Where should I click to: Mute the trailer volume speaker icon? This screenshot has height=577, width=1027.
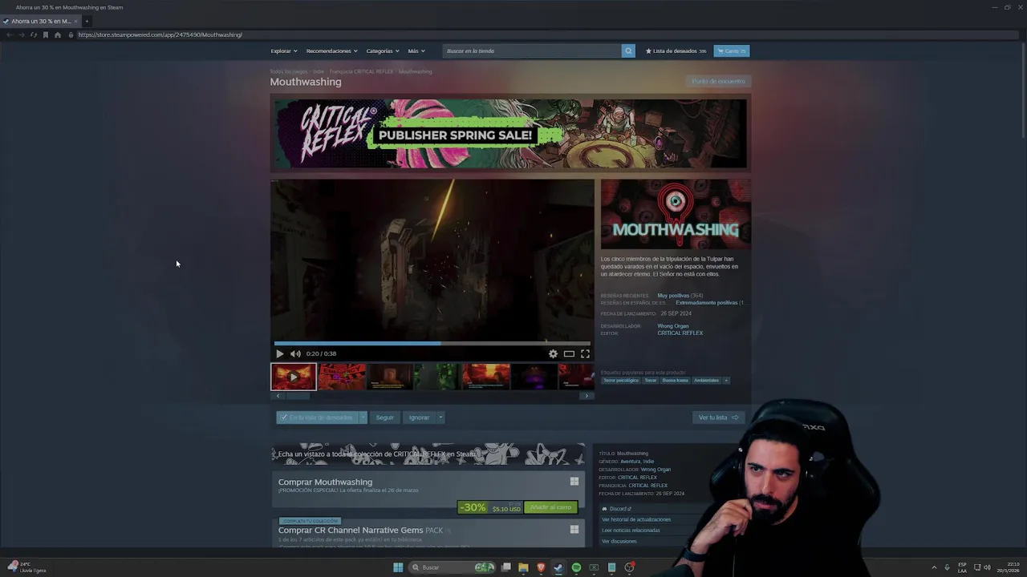[295, 353]
